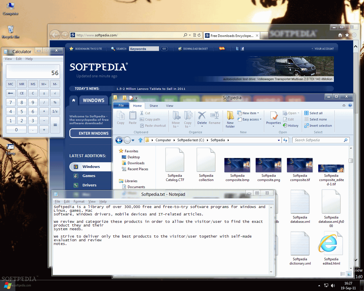
Task: Click the Notepad vertical scrollbar
Action: pos(271,239)
